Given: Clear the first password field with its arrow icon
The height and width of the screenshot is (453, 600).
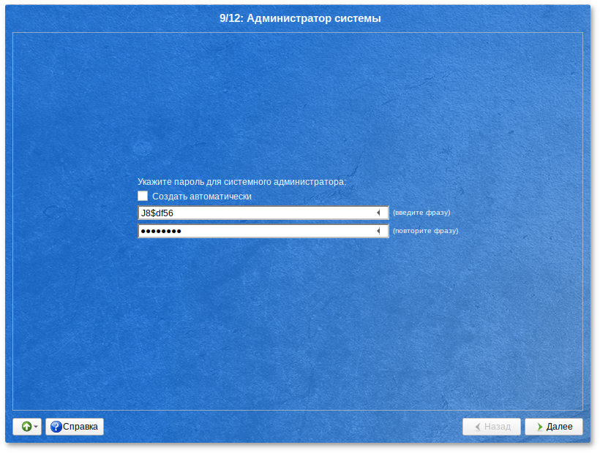Looking at the screenshot, I should [x=378, y=213].
